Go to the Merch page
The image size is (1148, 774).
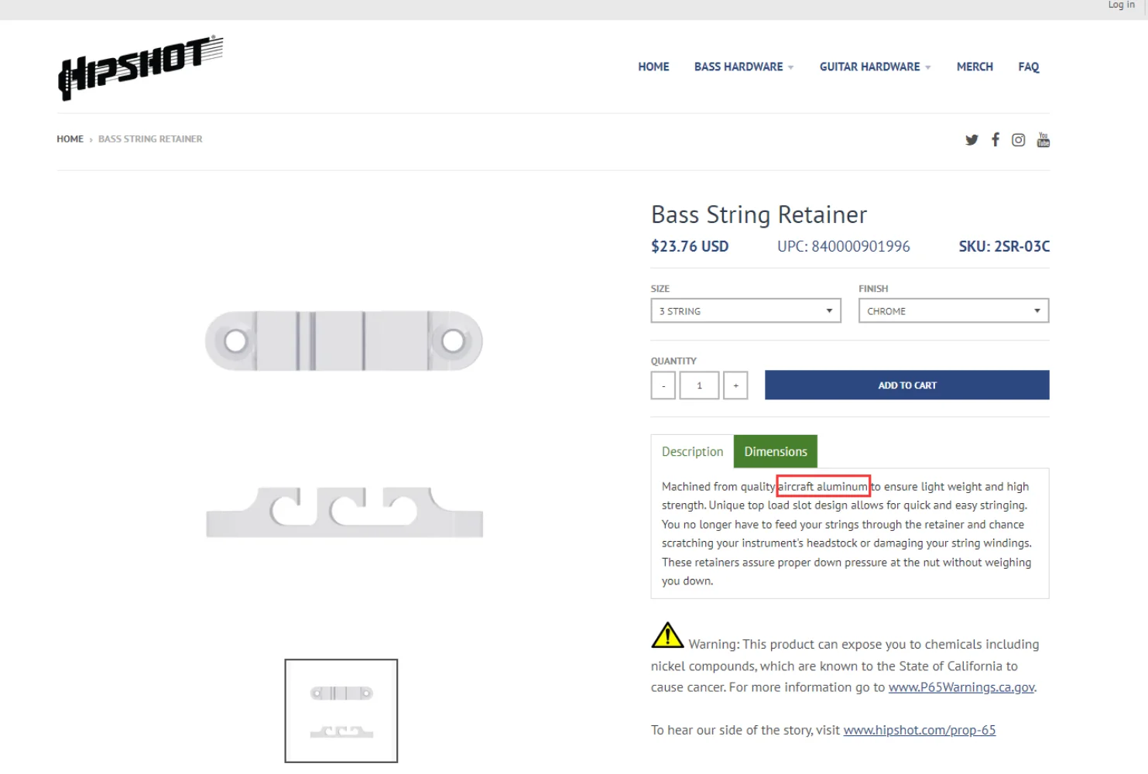(x=975, y=67)
